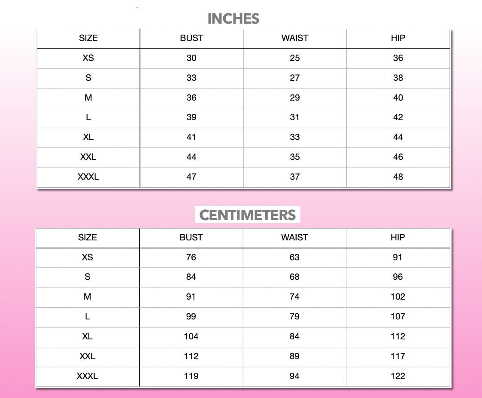Select bust value 104 for XL in centimeters

[x=191, y=337]
